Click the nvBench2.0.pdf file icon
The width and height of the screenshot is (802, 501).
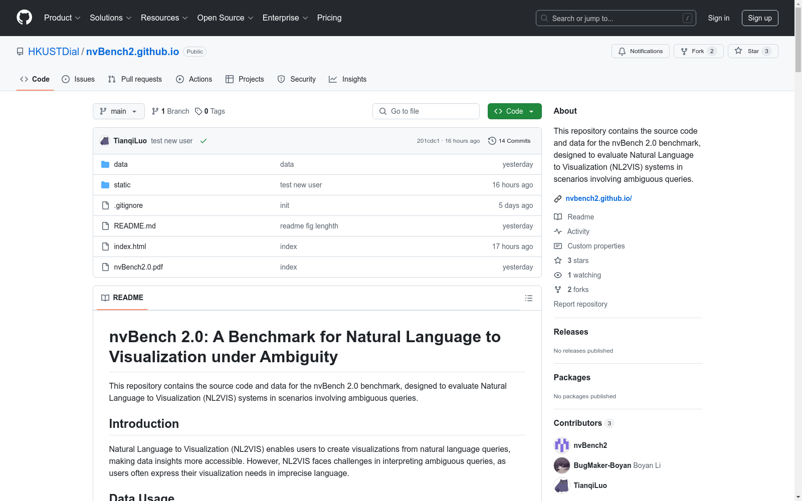click(x=105, y=267)
